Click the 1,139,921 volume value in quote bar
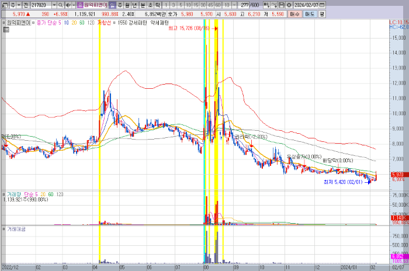 click(85, 14)
